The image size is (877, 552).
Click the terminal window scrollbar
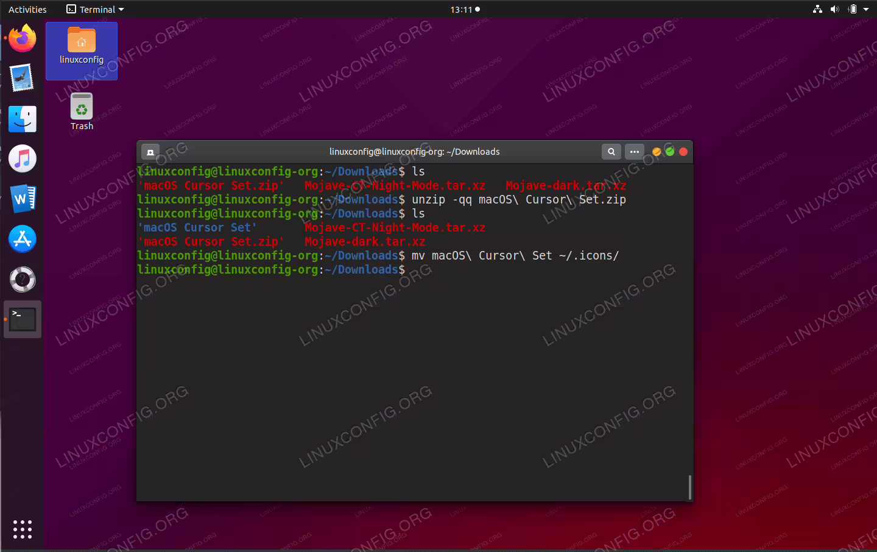click(689, 487)
